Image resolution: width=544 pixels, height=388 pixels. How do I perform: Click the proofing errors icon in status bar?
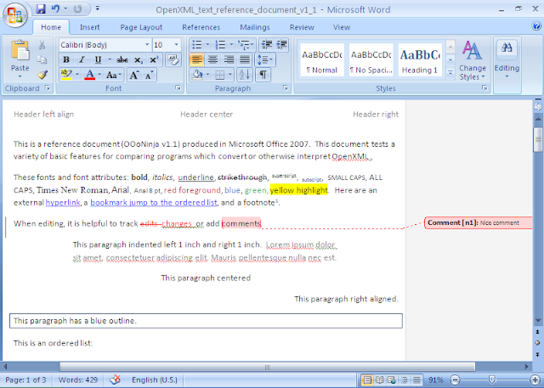(x=116, y=380)
